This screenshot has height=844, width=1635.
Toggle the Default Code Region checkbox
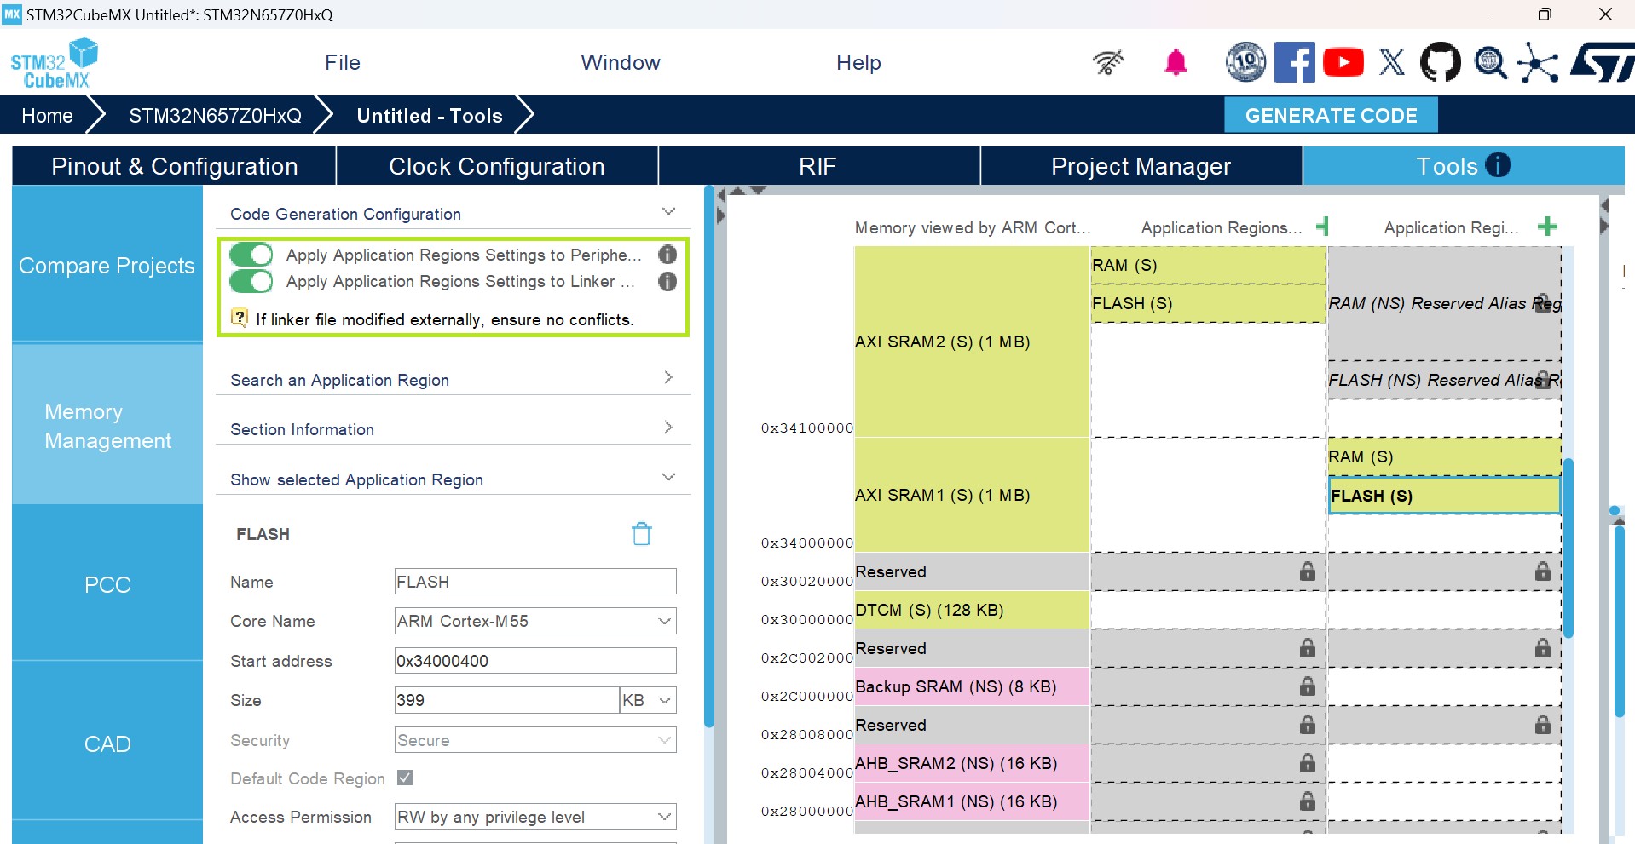click(405, 778)
